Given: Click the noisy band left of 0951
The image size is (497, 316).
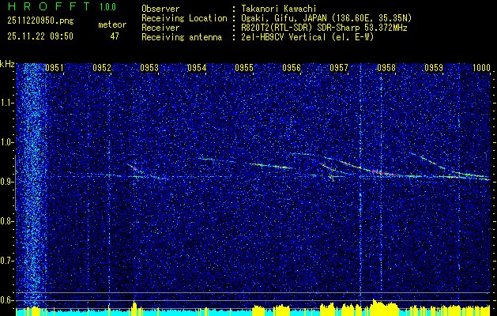Looking at the screenshot, I should pyautogui.click(x=32, y=186).
